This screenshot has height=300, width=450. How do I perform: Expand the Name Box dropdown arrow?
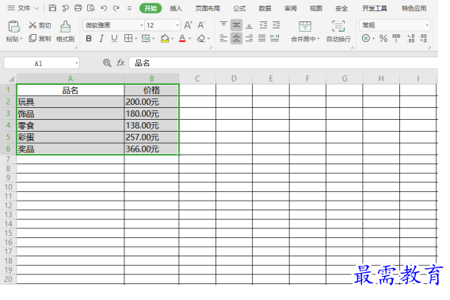[77, 63]
